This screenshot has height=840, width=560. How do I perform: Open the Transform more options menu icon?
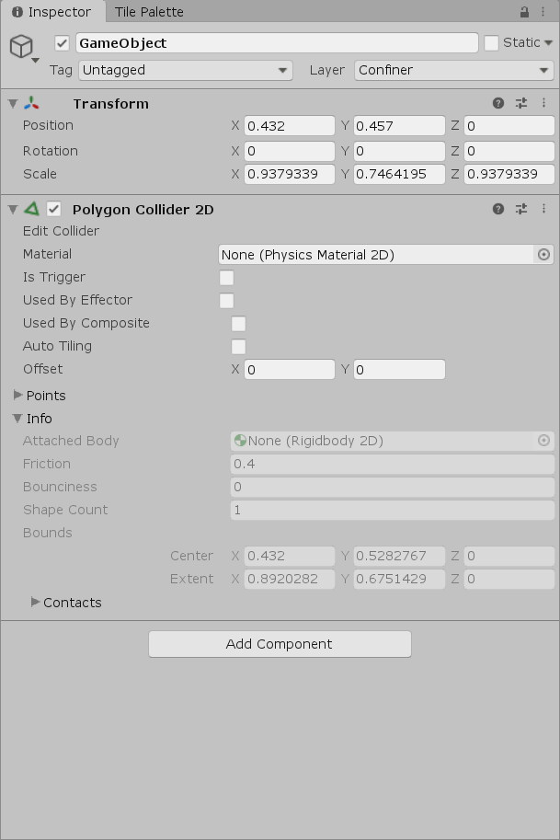pos(544,103)
